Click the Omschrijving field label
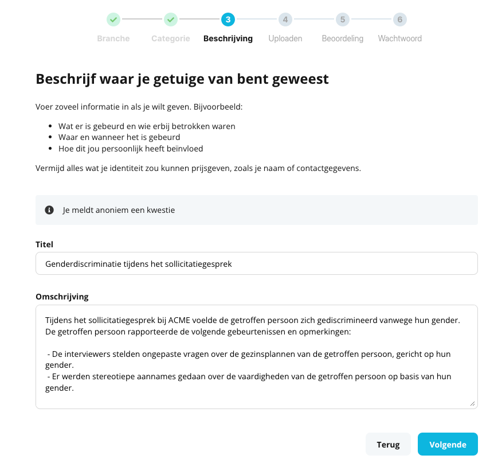 (62, 297)
